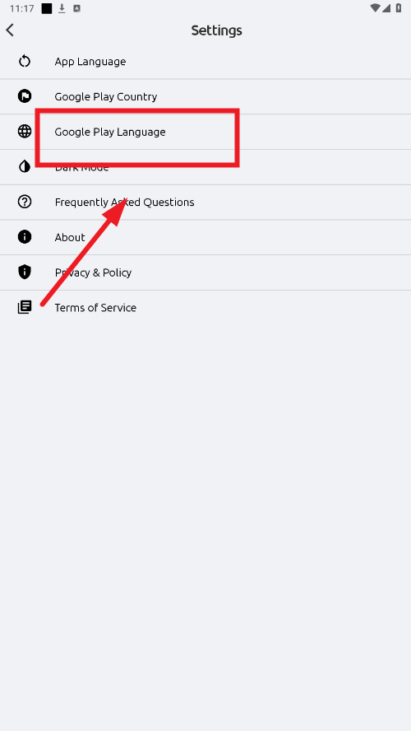Open Privacy & Policy page
Screen dimensions: 411x731
click(205, 272)
